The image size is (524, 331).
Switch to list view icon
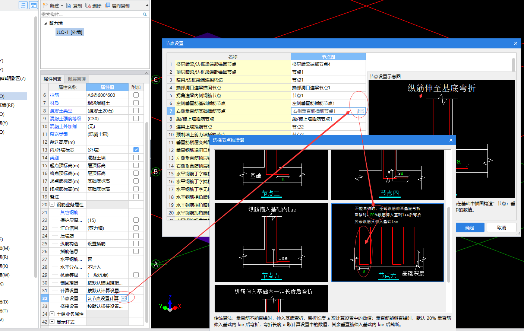[x=23, y=5]
